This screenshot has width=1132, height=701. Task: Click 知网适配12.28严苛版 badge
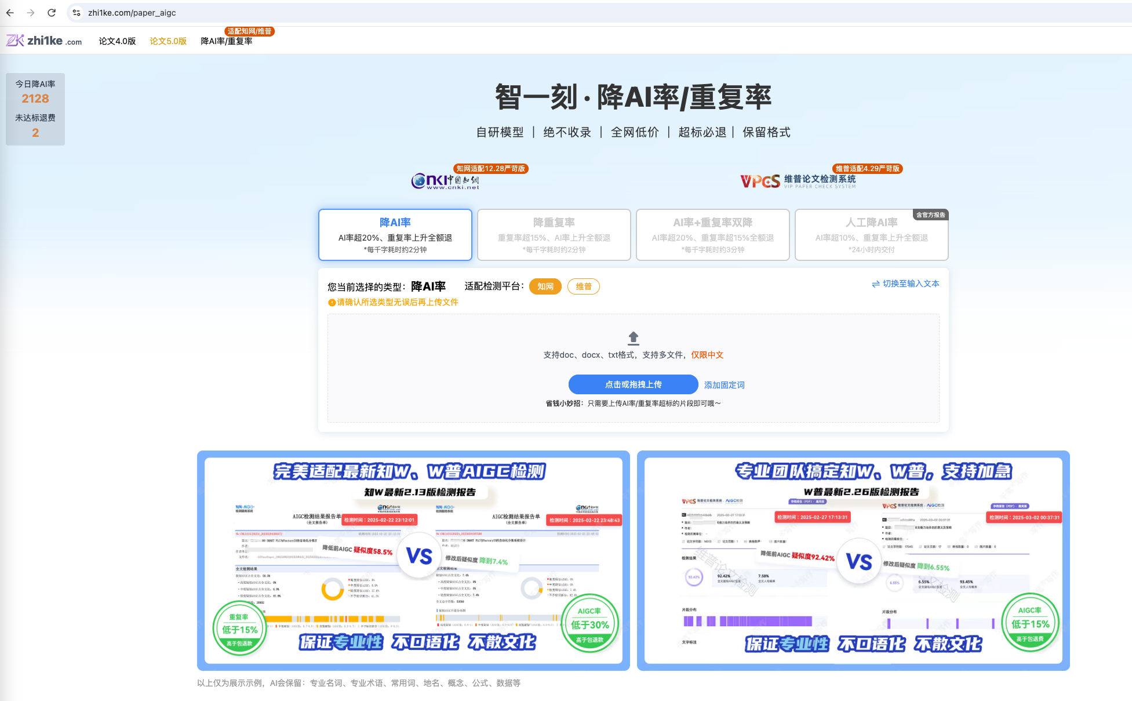[491, 169]
